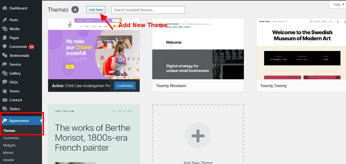Click the Twenty Twenty theme name
Image resolution: width=346 pixels, height=164 pixels.
click(274, 86)
